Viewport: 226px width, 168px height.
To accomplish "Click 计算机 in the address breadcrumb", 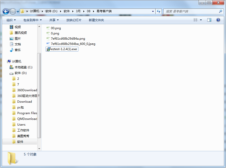I will 35,11.
